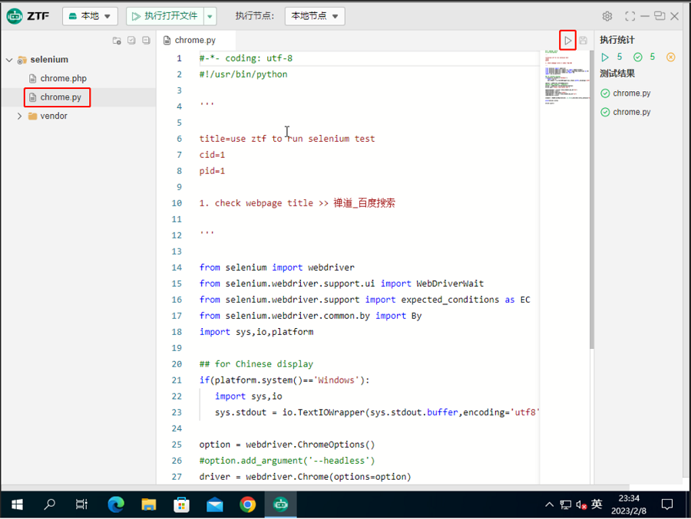The height and width of the screenshot is (519, 691).
Task: Open Task View on taskbar
Action: pos(81,504)
